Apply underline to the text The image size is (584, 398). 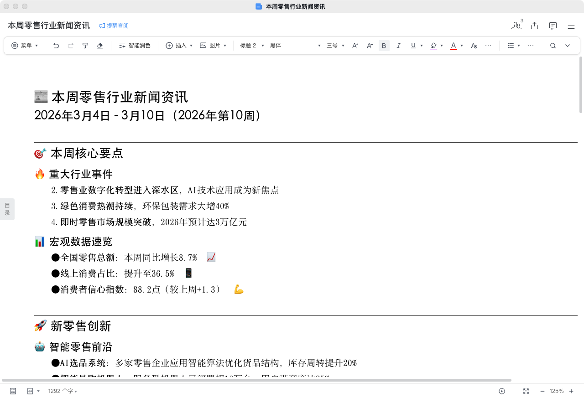point(412,46)
